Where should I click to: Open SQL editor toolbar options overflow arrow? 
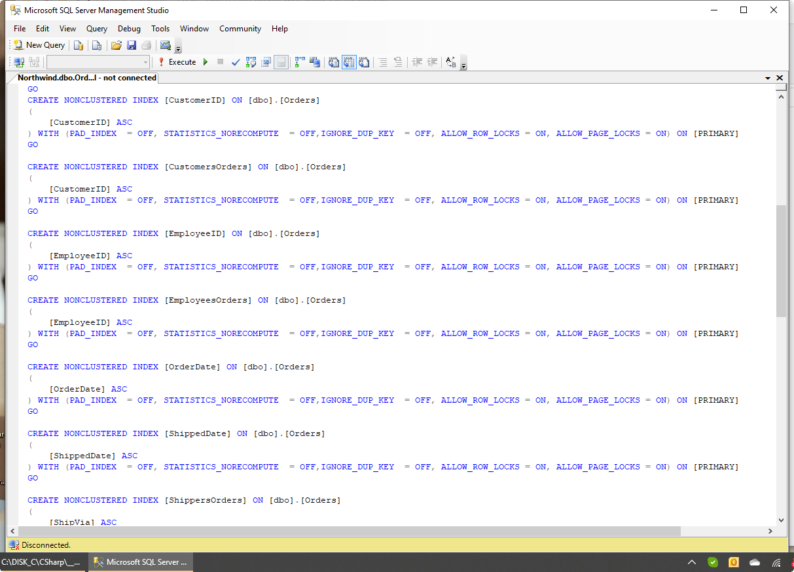tap(464, 64)
